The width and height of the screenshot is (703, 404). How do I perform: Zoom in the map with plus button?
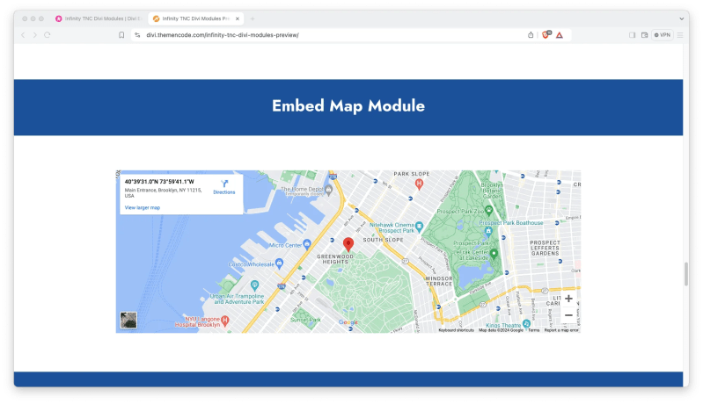click(568, 299)
